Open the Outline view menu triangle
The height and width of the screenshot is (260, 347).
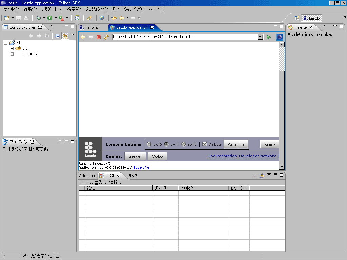(x=60, y=141)
